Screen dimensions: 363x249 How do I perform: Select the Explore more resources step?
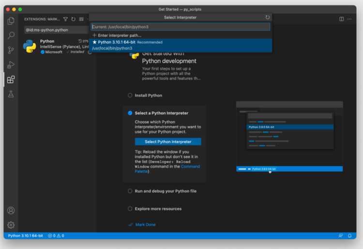click(x=155, y=209)
